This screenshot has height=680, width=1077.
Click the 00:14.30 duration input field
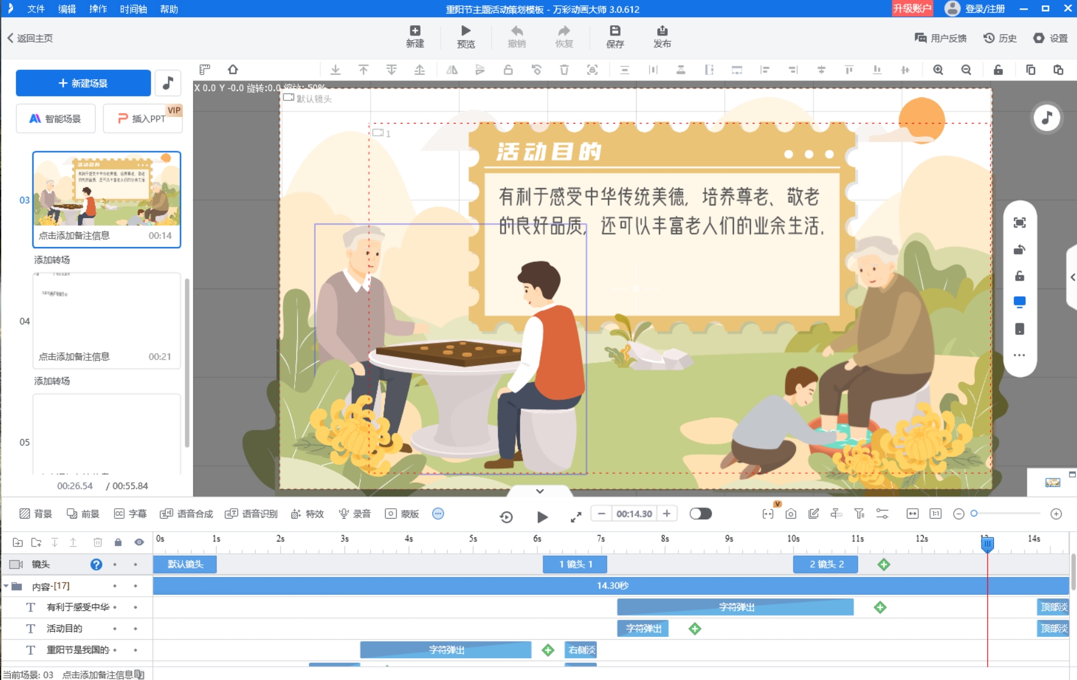634,514
